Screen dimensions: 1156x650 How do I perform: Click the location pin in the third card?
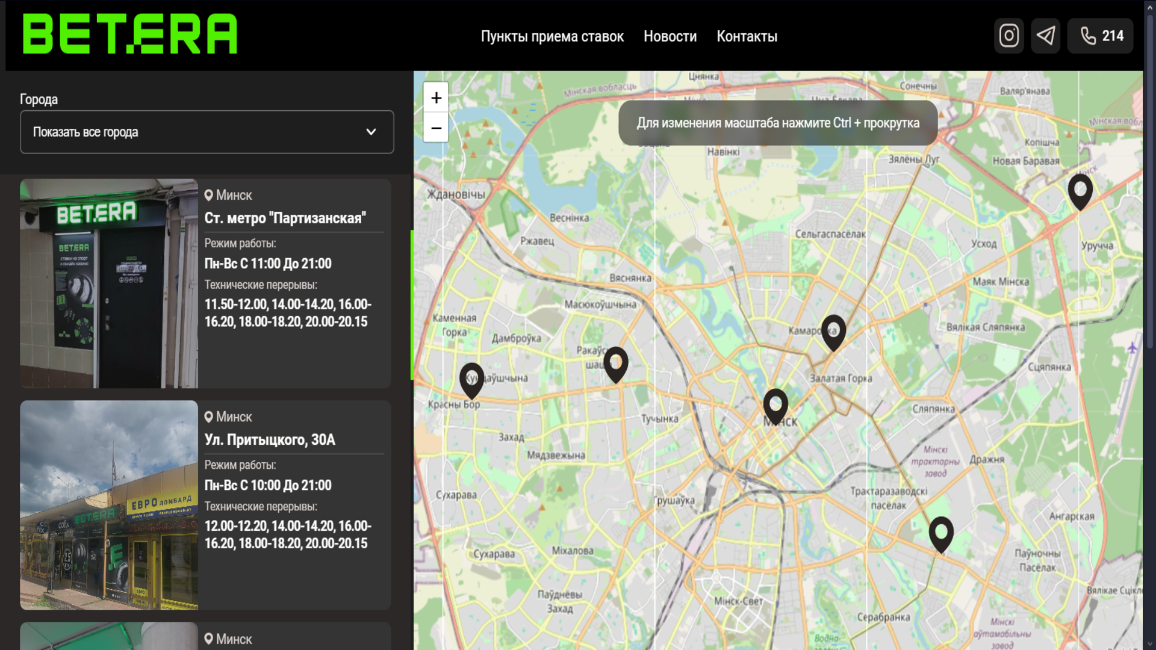coord(209,639)
